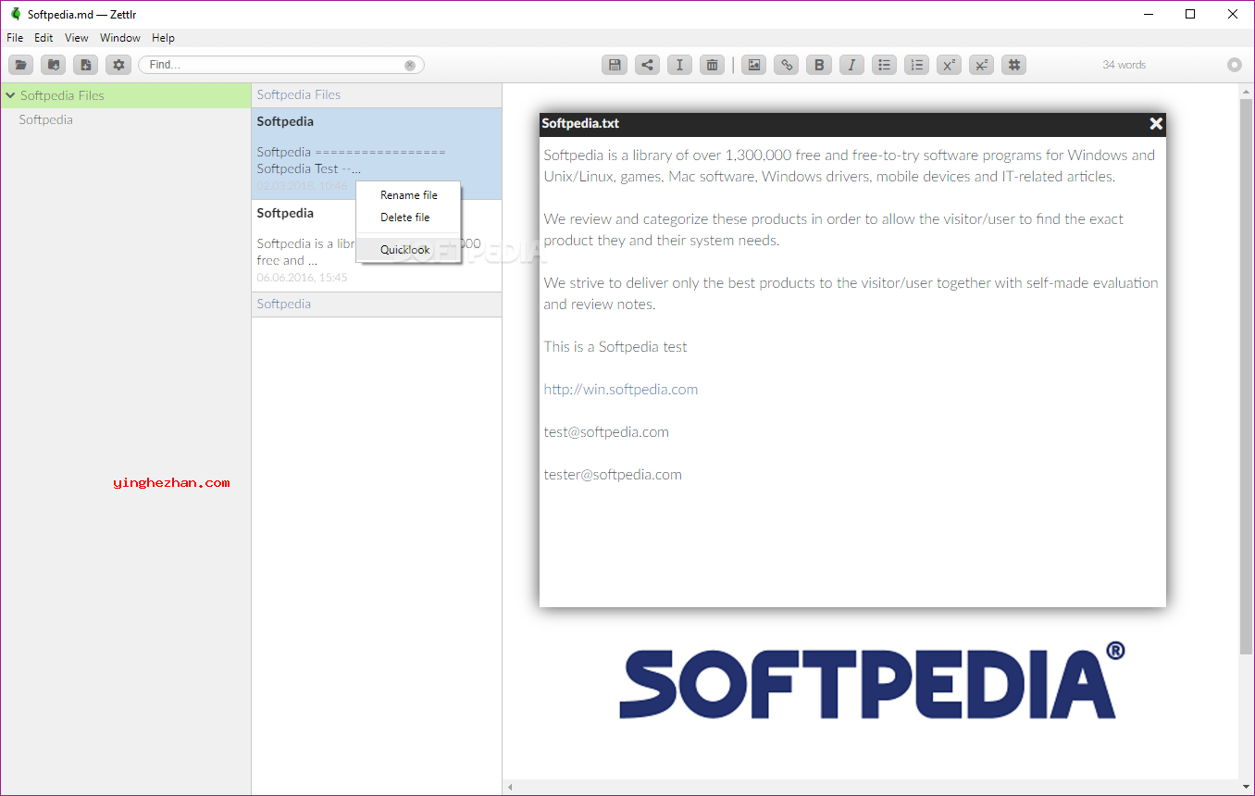Click the hash heading icon
The width and height of the screenshot is (1255, 796).
[x=1014, y=65]
